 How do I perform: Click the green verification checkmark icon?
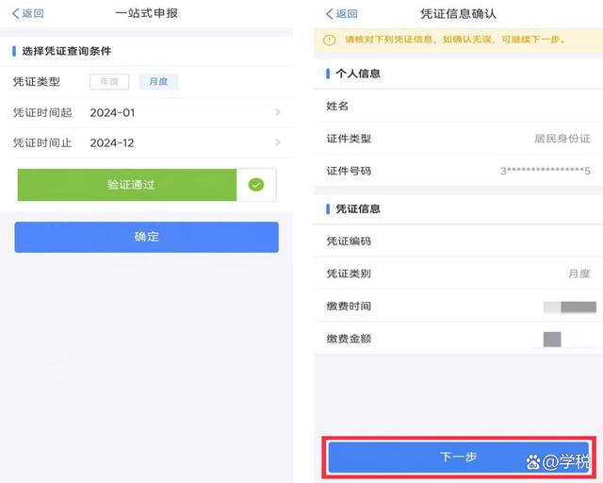[x=256, y=185]
